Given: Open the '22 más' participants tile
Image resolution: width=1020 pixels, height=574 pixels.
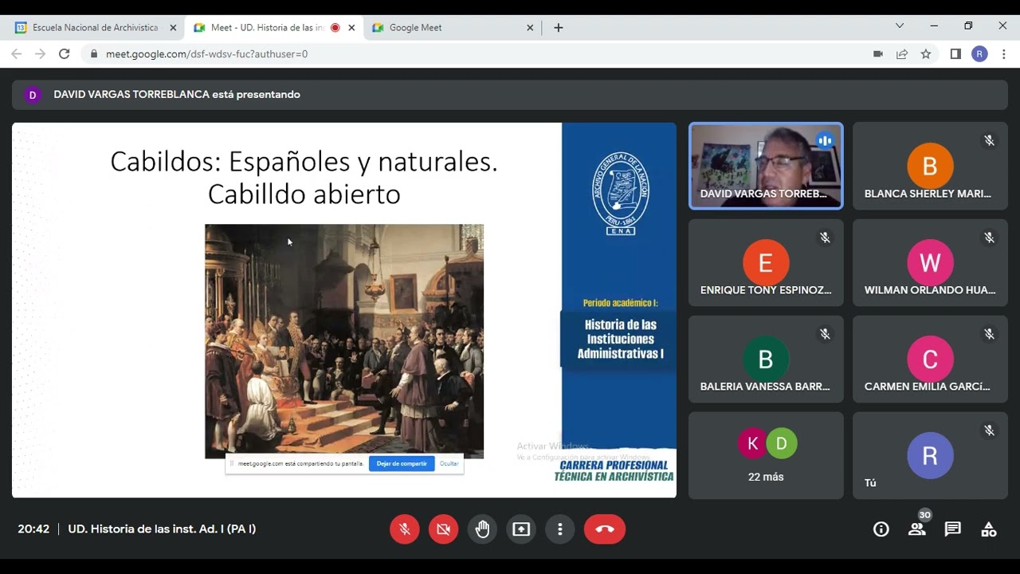Looking at the screenshot, I should point(766,455).
